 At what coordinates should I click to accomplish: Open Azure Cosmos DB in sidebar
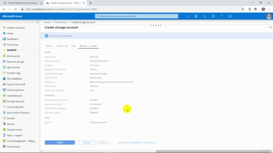16,84
